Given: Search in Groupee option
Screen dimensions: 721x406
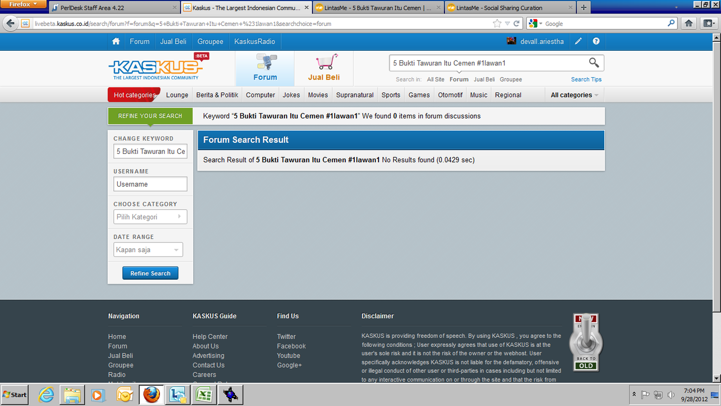Looking at the screenshot, I should click(511, 80).
